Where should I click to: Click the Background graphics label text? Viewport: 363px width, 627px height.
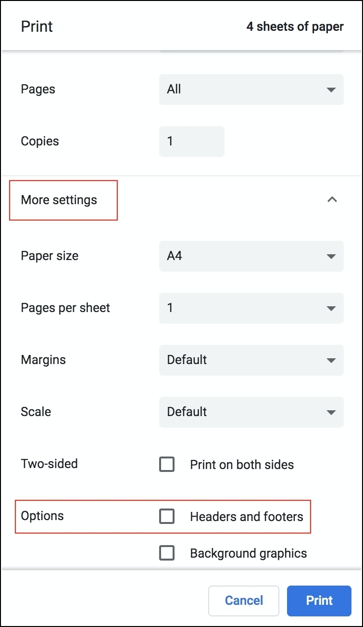pyautogui.click(x=249, y=553)
